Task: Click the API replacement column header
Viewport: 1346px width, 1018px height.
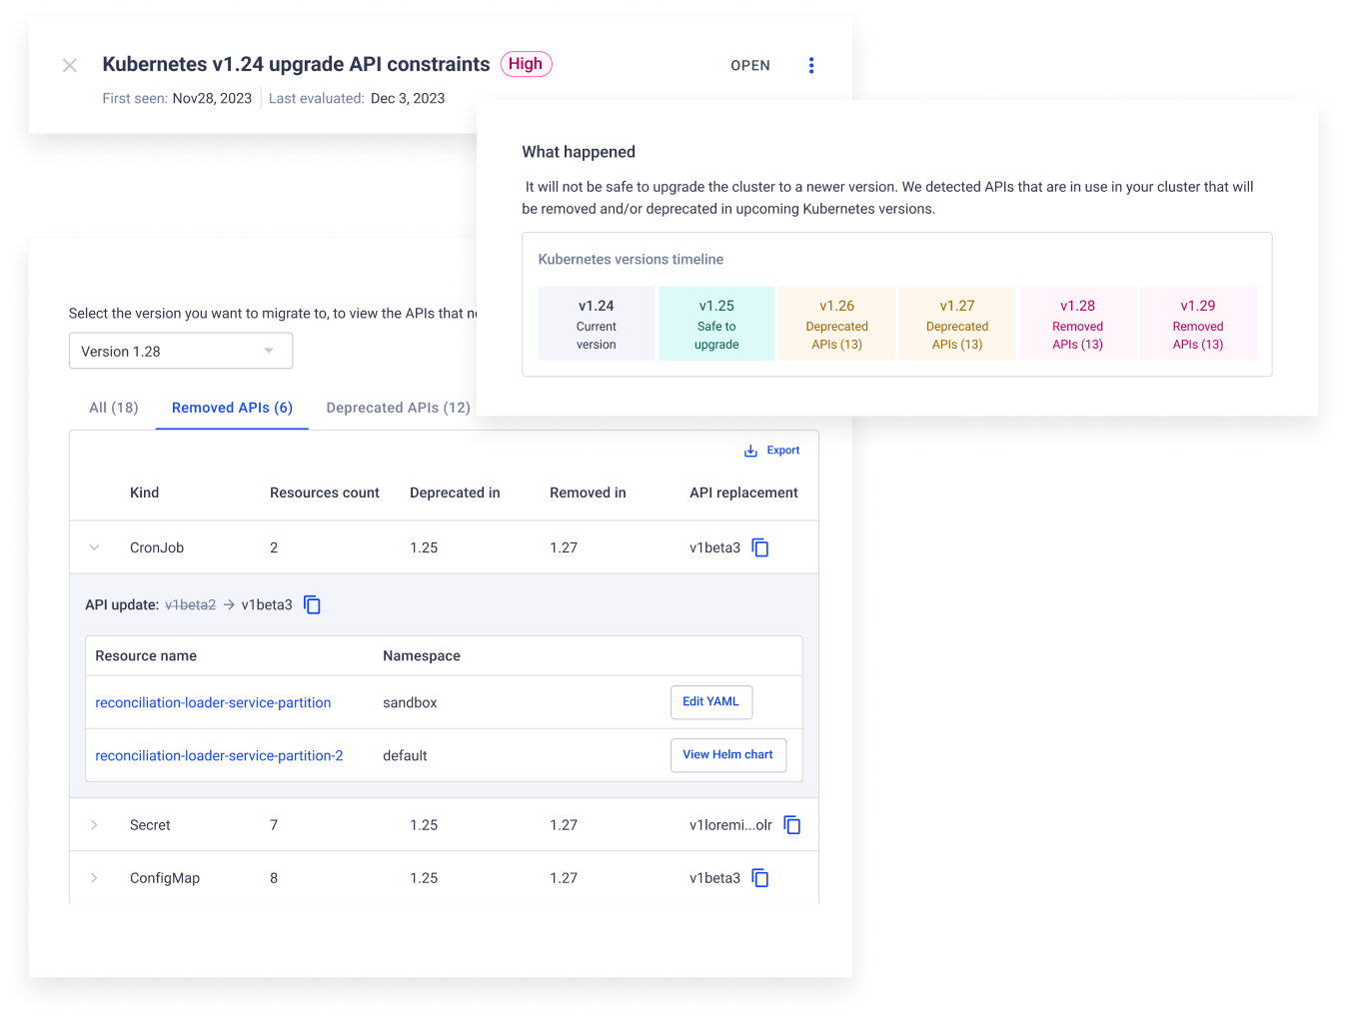Action: click(x=743, y=493)
